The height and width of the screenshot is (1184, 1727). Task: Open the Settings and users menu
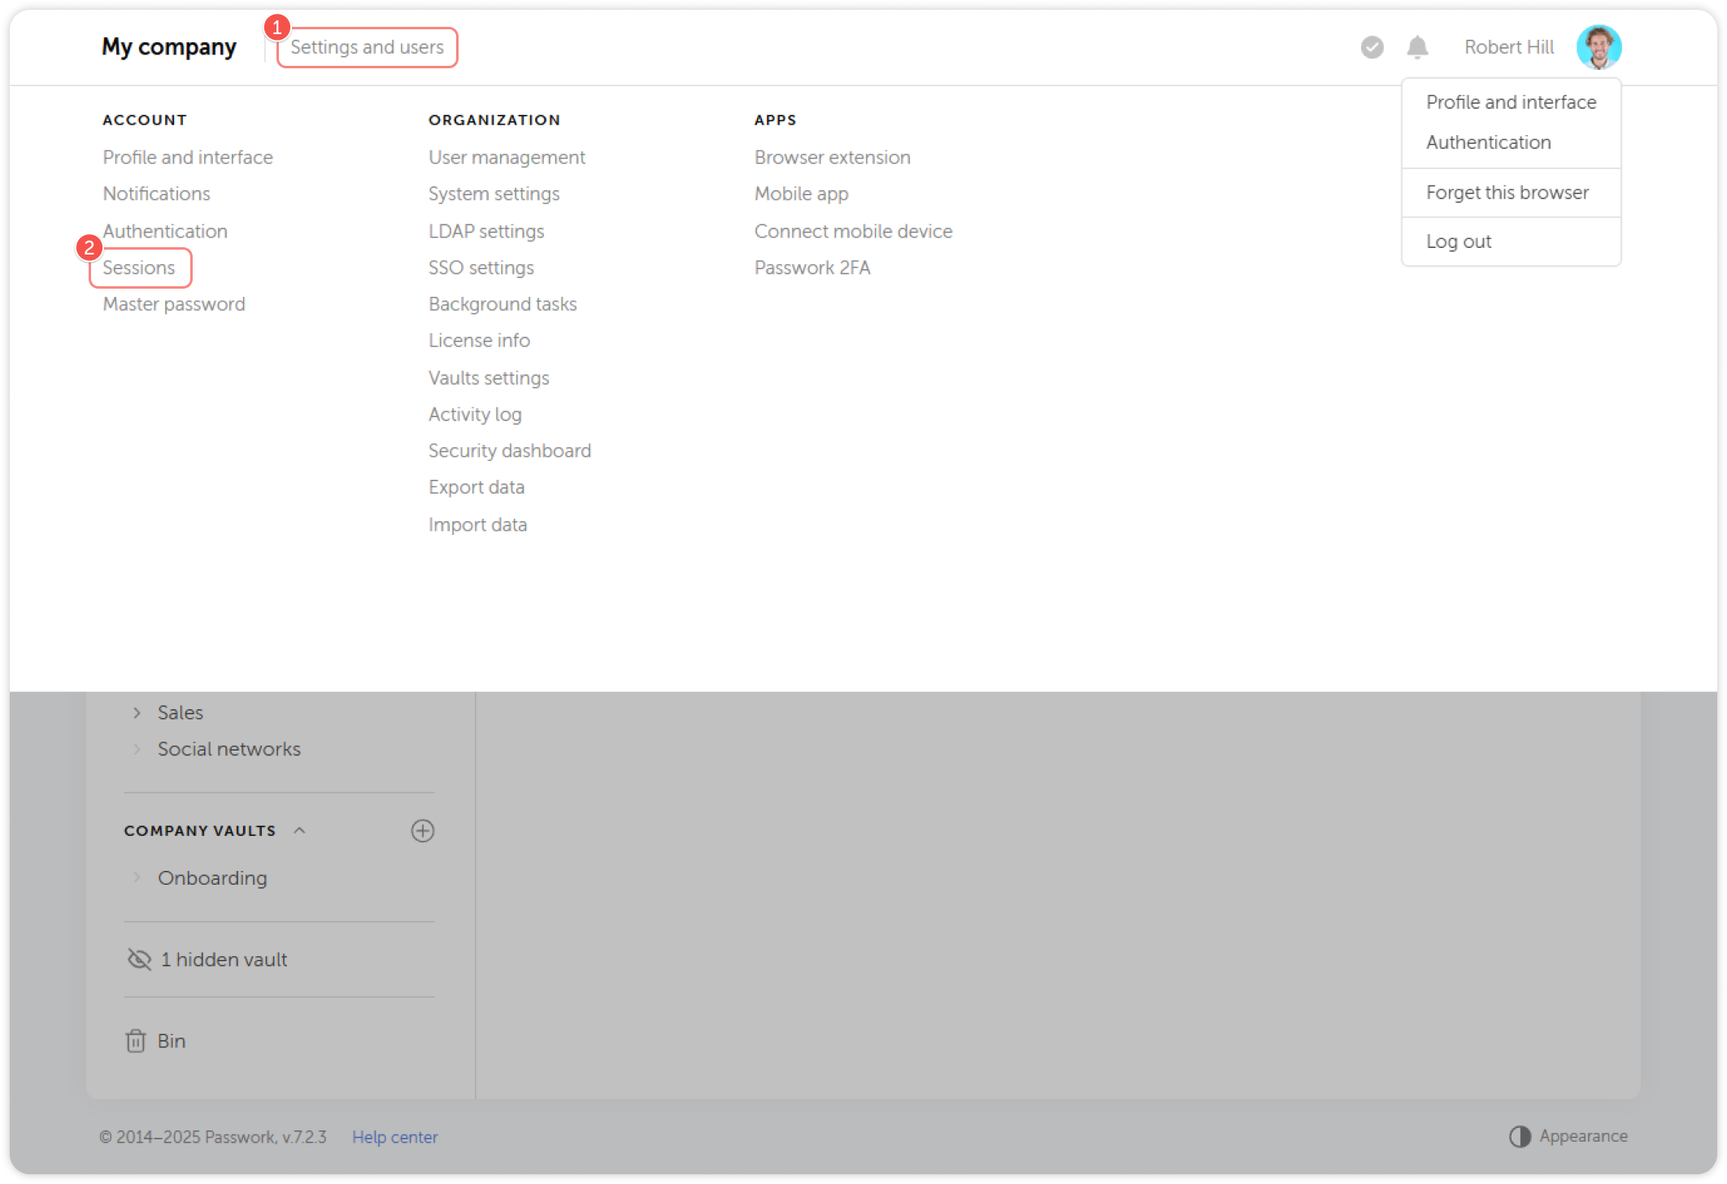367,47
